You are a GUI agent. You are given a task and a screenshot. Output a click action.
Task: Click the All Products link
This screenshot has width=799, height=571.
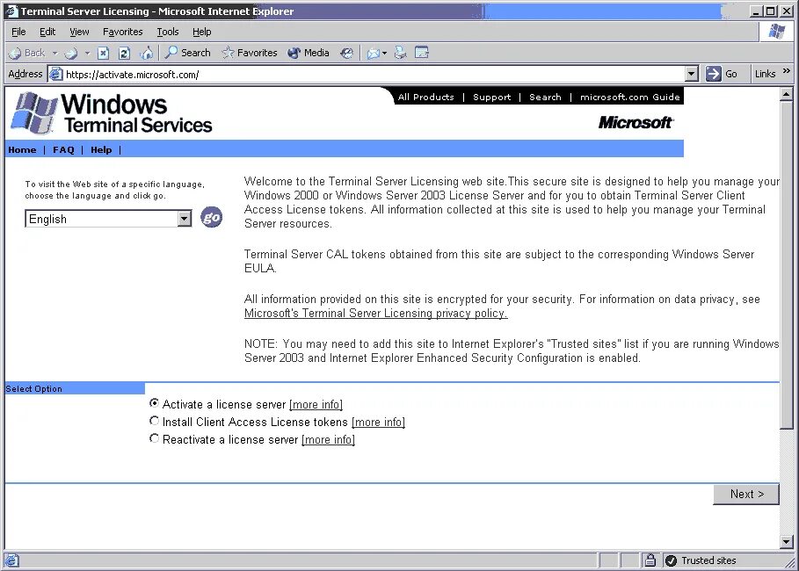coord(426,97)
